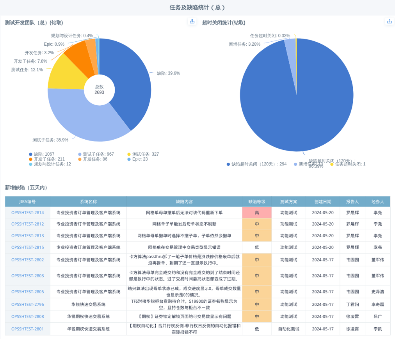This screenshot has height=339, width=395.
Task: Click 华锐快速交易系统 system name cell
Action: point(89,305)
